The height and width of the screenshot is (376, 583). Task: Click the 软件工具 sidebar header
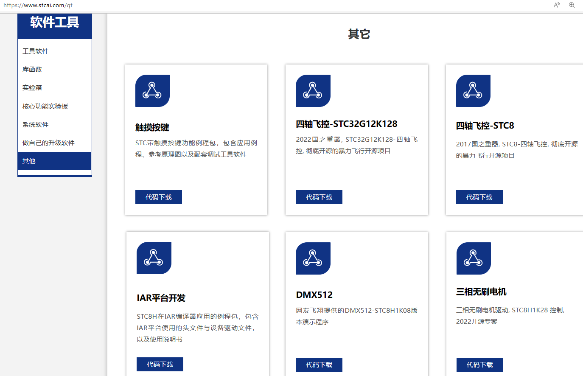(x=55, y=22)
